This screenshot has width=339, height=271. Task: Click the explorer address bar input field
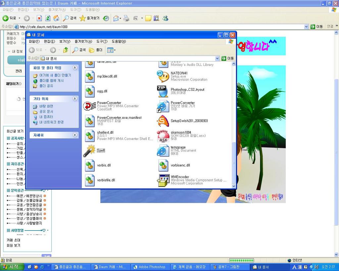(x=129, y=59)
